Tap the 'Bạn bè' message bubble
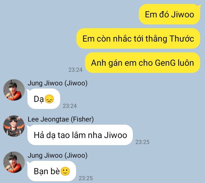The height and width of the screenshot is (183, 205). pyautogui.click(x=51, y=171)
